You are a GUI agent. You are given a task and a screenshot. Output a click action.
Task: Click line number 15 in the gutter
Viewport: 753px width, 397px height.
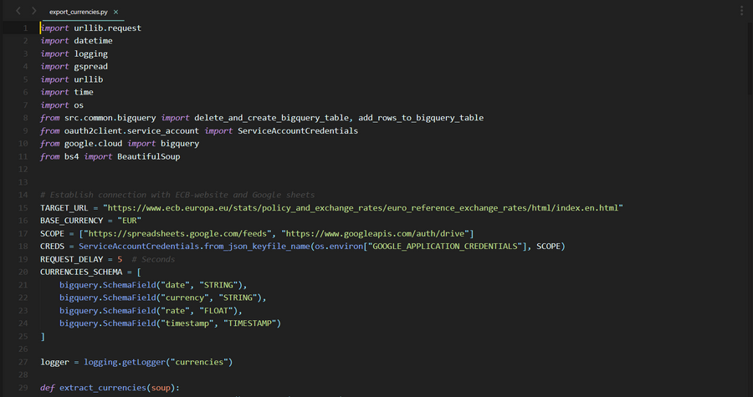click(23, 208)
